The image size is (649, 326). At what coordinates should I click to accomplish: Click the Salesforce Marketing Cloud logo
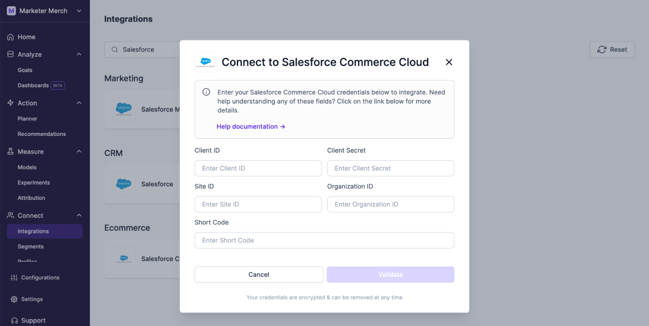point(124,109)
